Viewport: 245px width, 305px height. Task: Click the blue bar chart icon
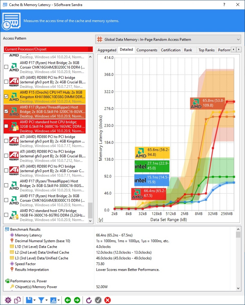[53, 300]
